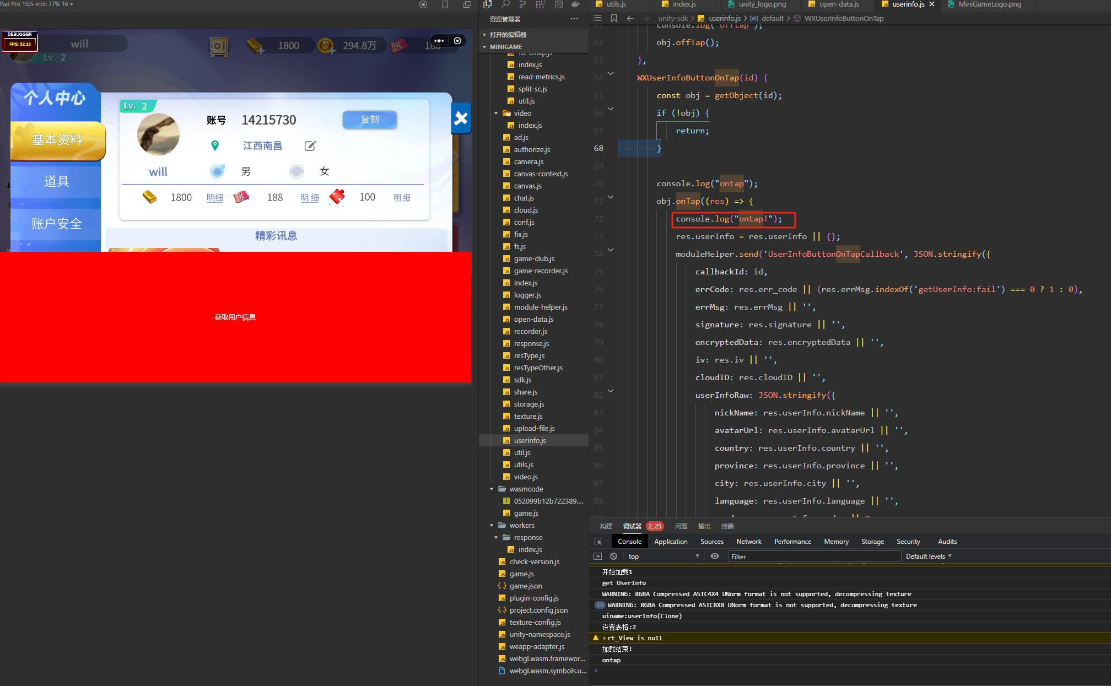Screen dimensions: 1111x686
Task: Open the source control branch icon
Action: 523,4
